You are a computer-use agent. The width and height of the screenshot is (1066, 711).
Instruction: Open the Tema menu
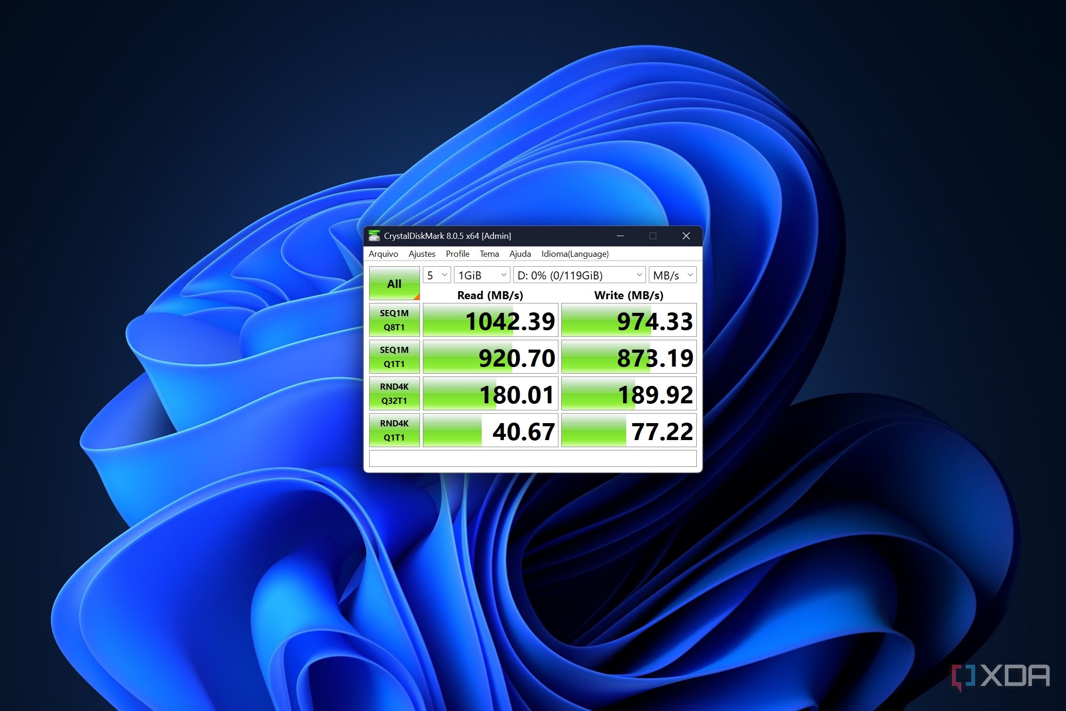pyautogui.click(x=489, y=254)
